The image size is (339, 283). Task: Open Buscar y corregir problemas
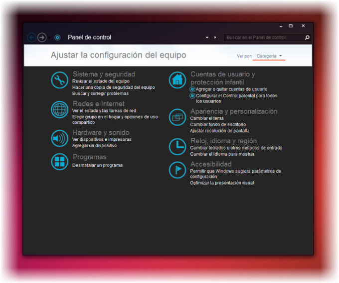tap(100, 93)
